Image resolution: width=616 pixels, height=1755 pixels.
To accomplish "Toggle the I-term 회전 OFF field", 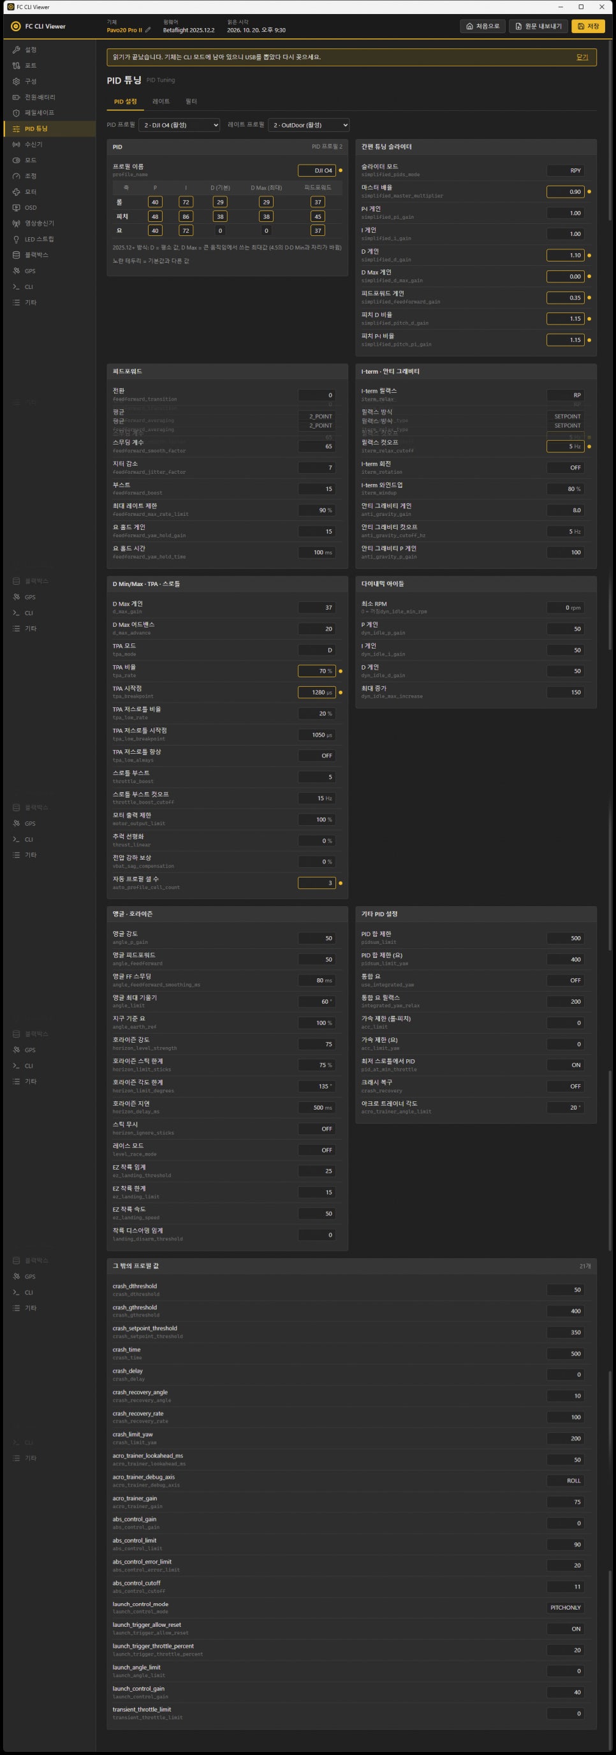I will pos(566,467).
